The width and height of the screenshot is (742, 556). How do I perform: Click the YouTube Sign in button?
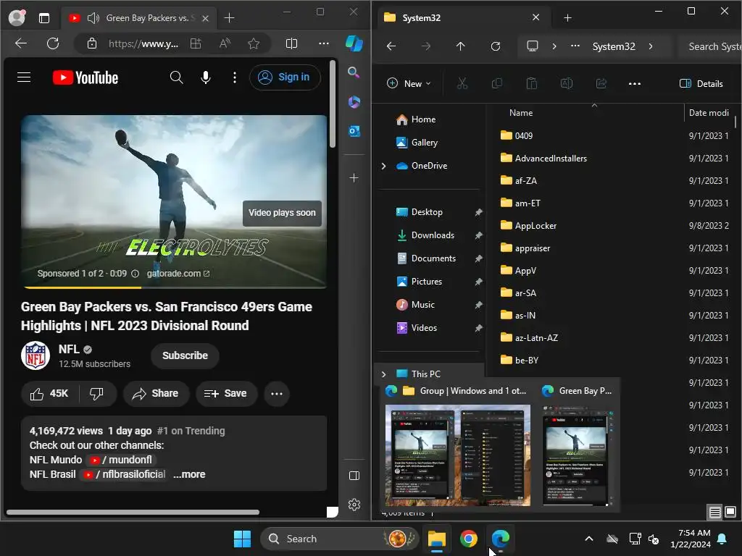coord(285,77)
